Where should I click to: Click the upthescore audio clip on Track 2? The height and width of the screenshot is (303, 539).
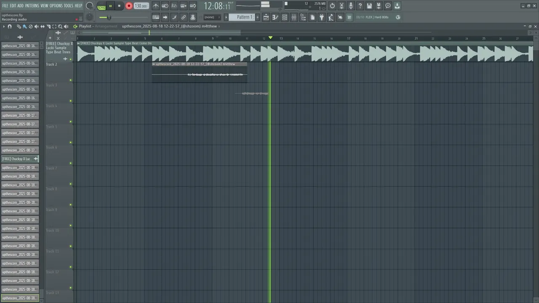point(200,72)
